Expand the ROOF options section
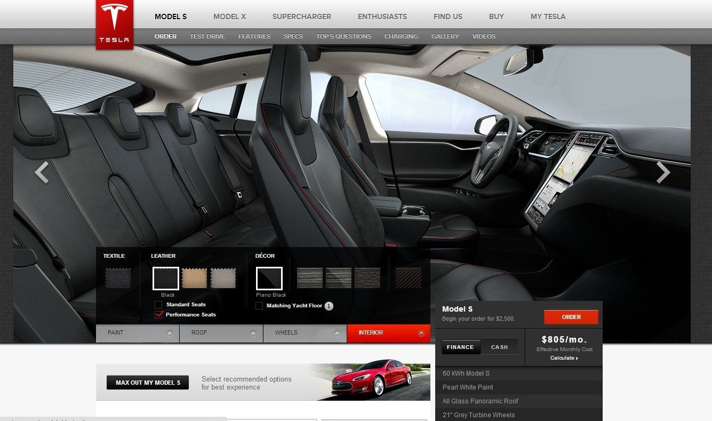The image size is (712, 421). pos(221,333)
